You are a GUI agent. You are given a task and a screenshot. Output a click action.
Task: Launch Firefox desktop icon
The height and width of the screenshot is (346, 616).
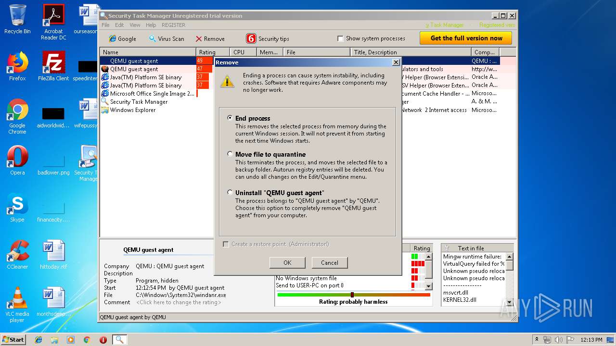coord(17,66)
